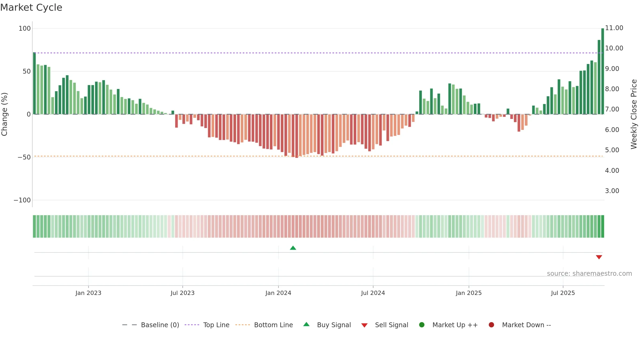Click the red Sell Signal triangle marker on the timeline
The image size is (641, 360).
pyautogui.click(x=599, y=257)
